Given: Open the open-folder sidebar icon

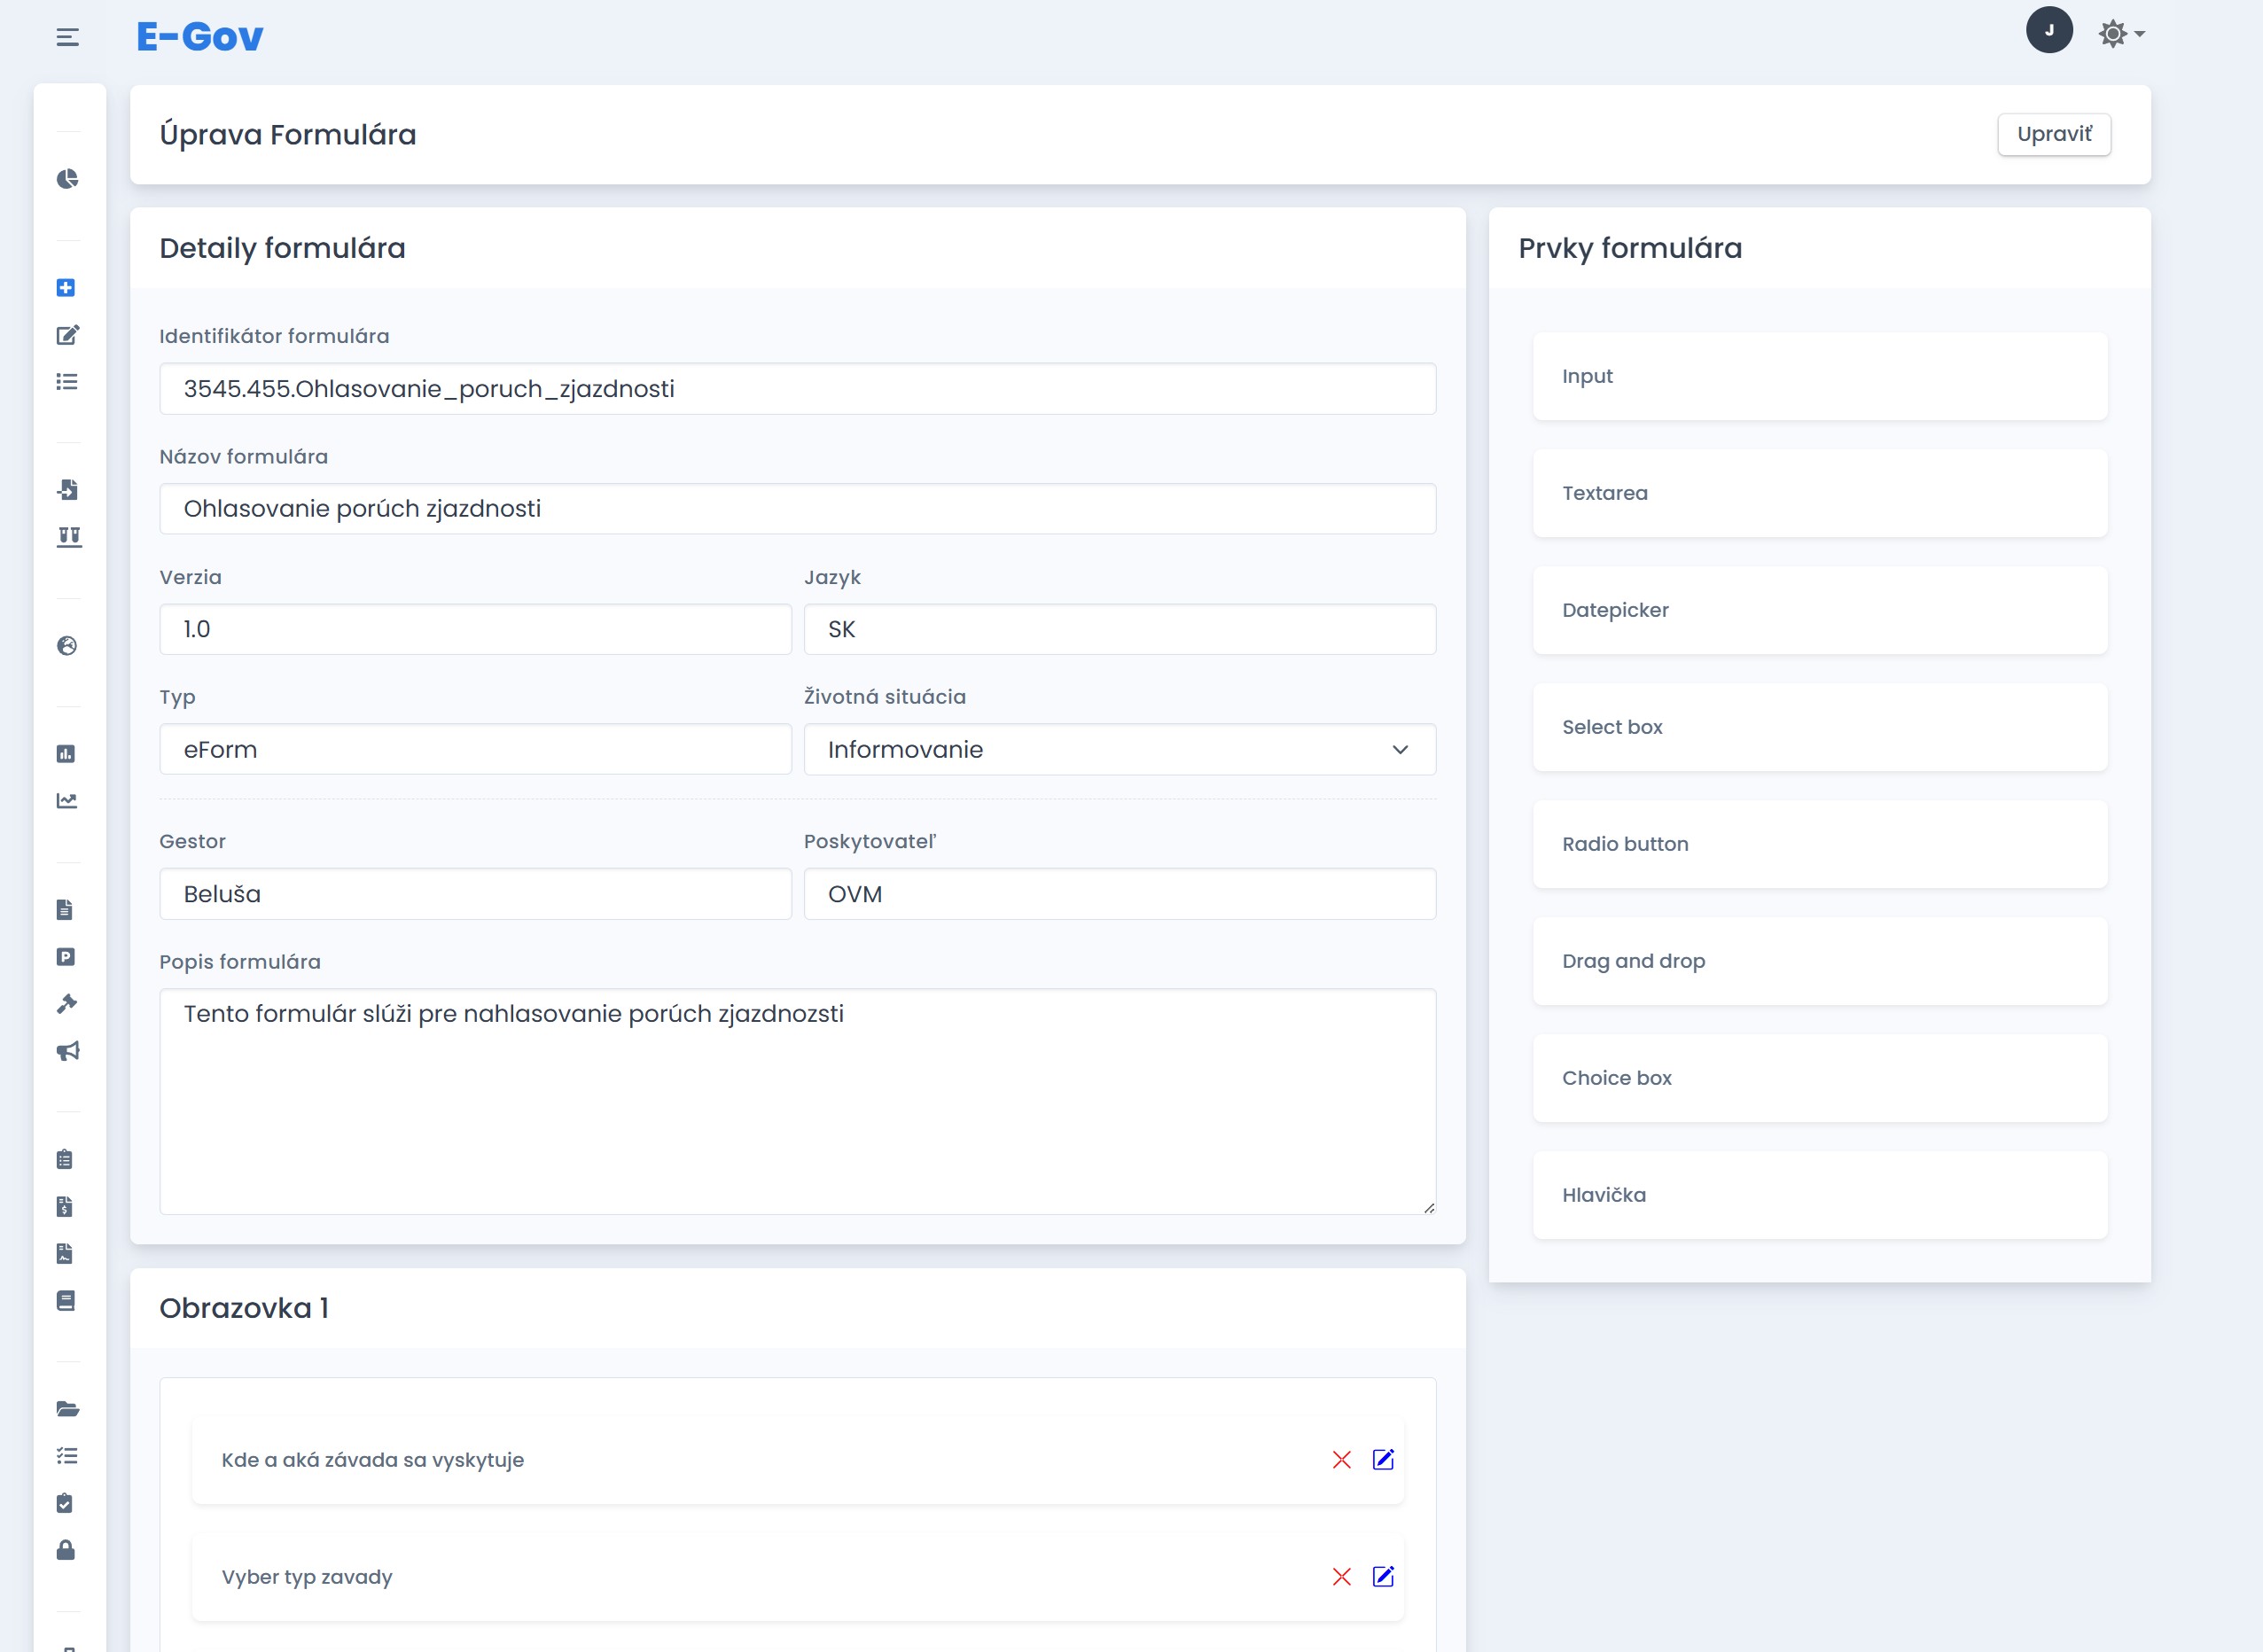Looking at the screenshot, I should pos(67,1409).
